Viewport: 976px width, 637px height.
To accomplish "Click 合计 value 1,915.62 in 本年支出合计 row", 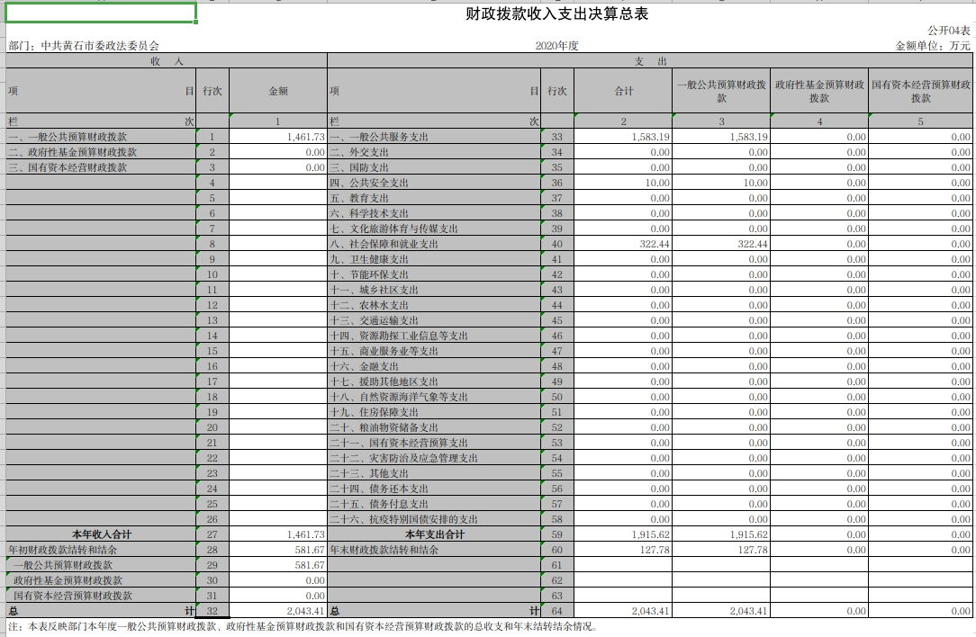I will click(623, 534).
